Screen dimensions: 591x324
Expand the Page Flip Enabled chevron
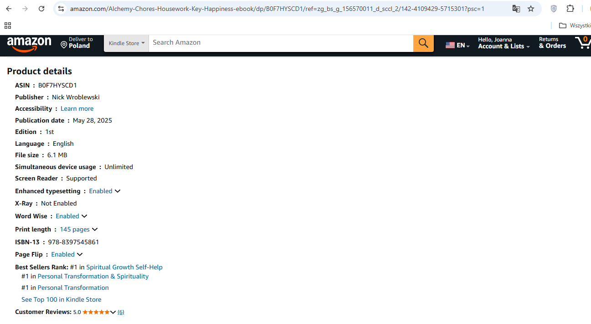[80, 255]
